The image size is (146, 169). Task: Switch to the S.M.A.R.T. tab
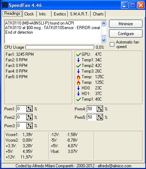(79, 14)
